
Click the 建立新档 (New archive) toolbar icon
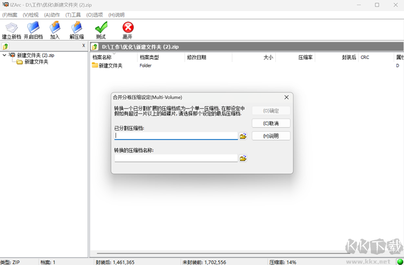tap(12, 30)
